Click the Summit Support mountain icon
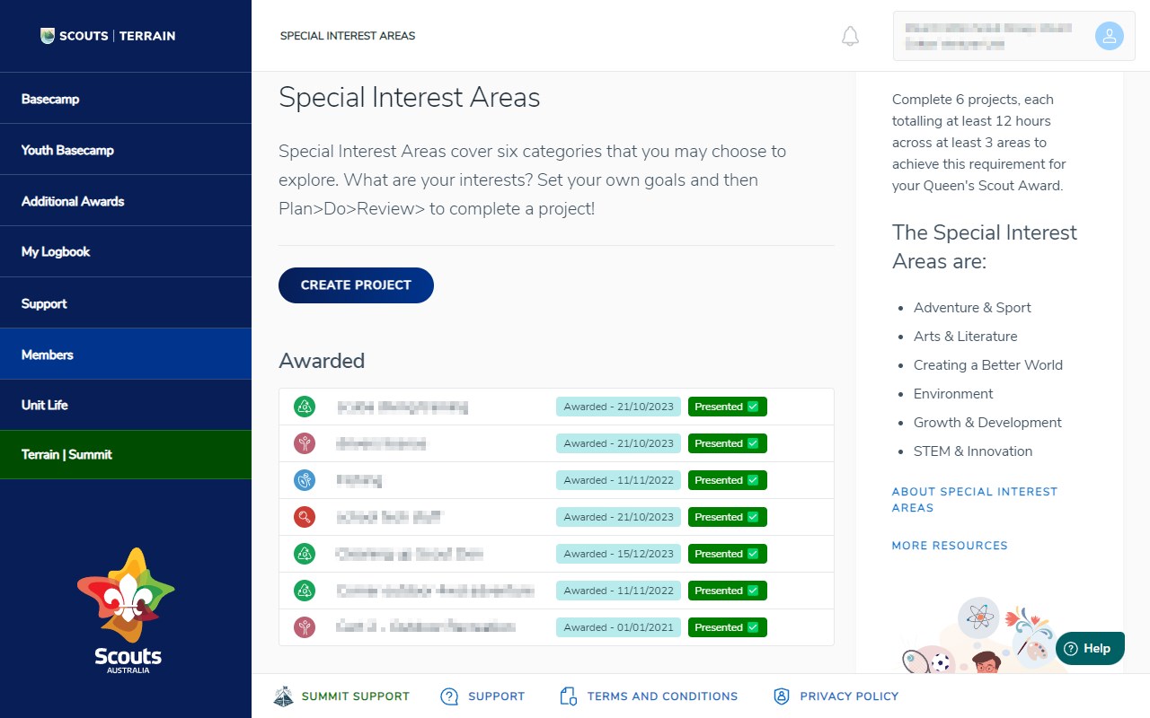The image size is (1150, 718). point(283,696)
